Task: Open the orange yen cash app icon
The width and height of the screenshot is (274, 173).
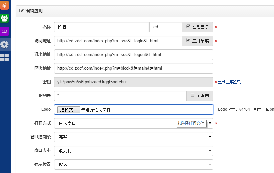Action: point(5,5)
